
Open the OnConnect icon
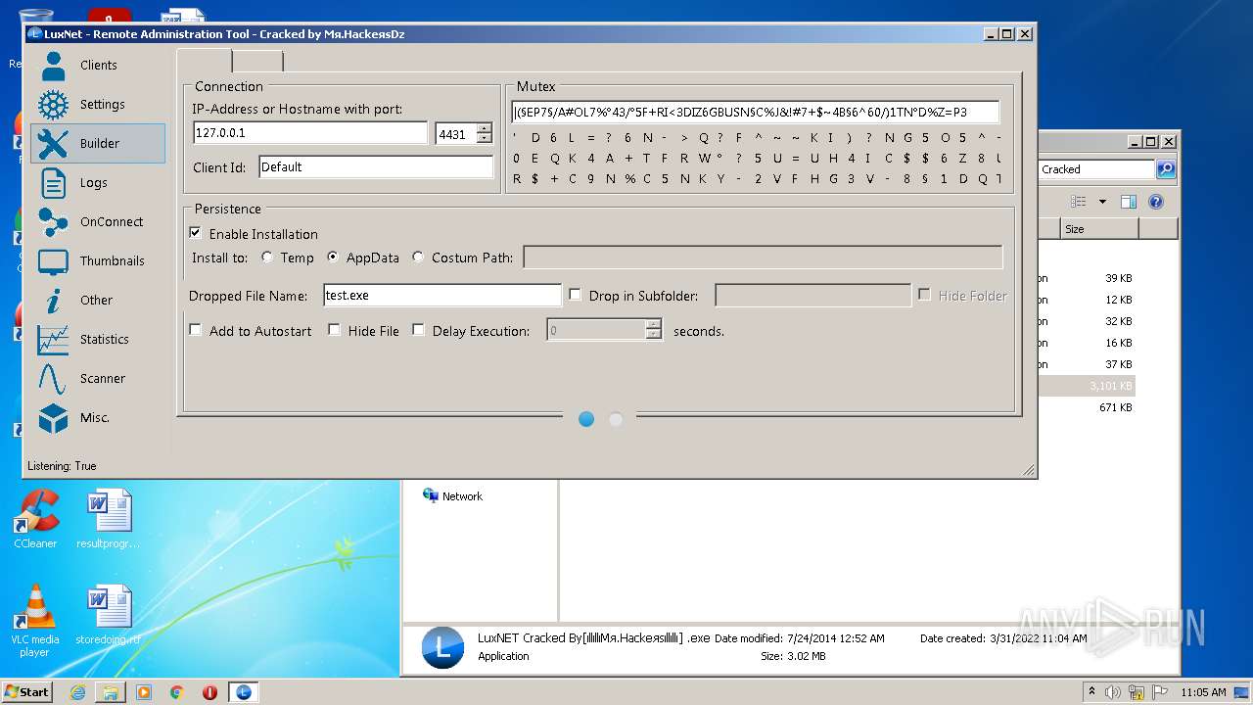53,222
